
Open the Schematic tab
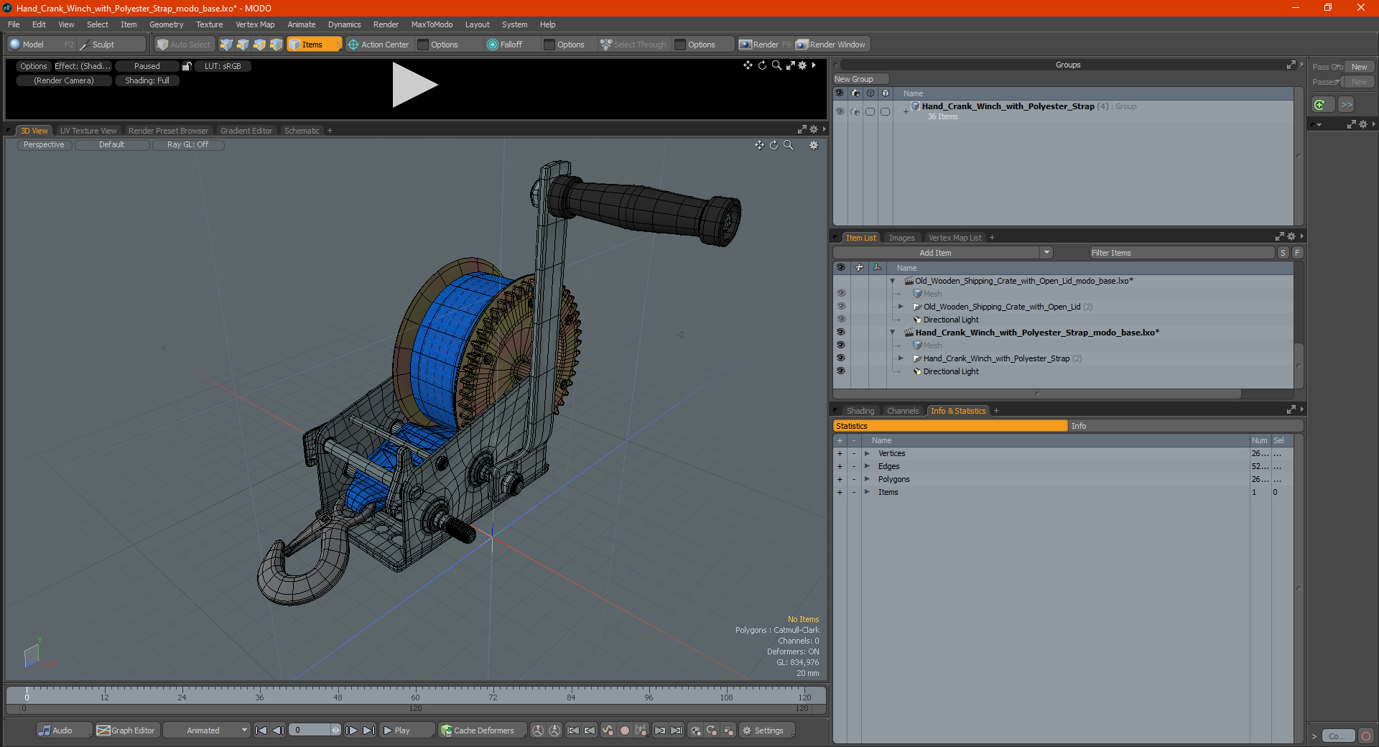click(302, 131)
